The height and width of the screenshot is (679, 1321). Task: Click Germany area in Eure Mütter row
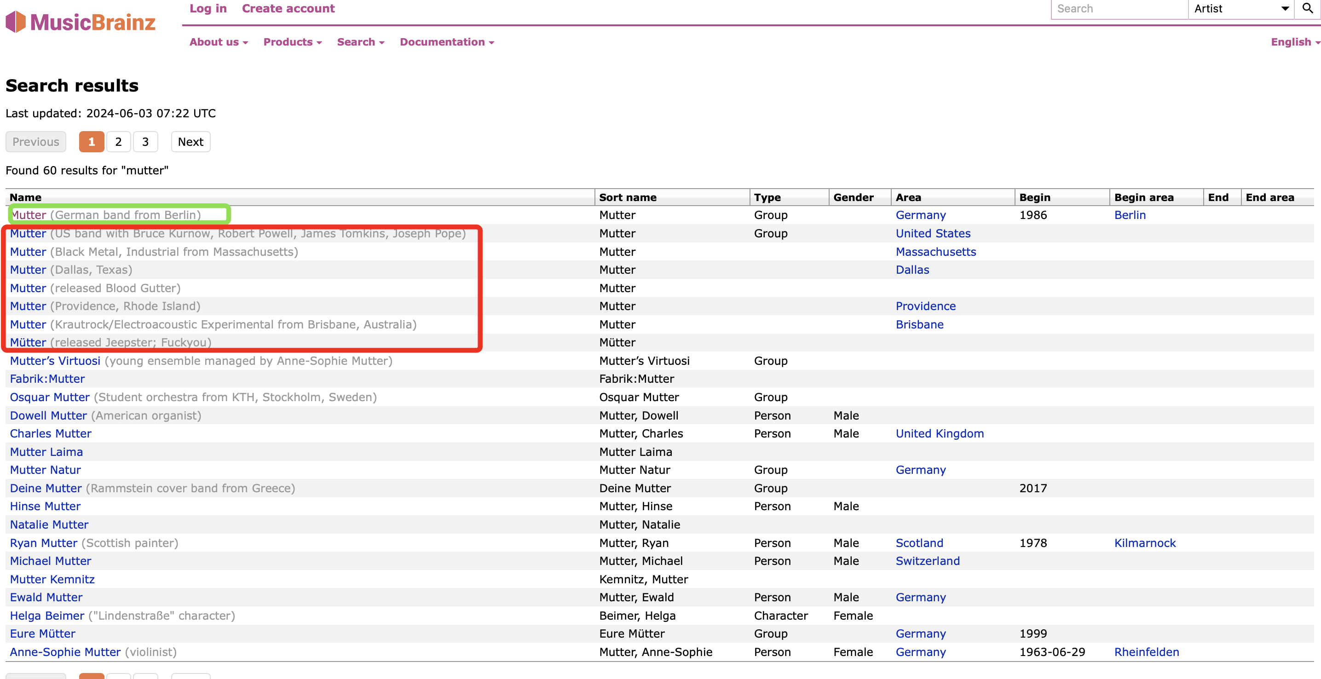coord(921,634)
